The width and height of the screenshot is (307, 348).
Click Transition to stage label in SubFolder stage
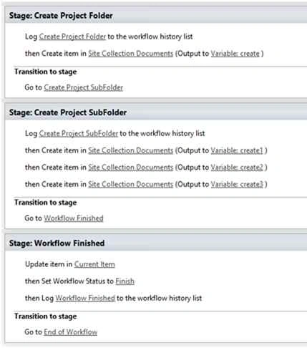click(46, 203)
